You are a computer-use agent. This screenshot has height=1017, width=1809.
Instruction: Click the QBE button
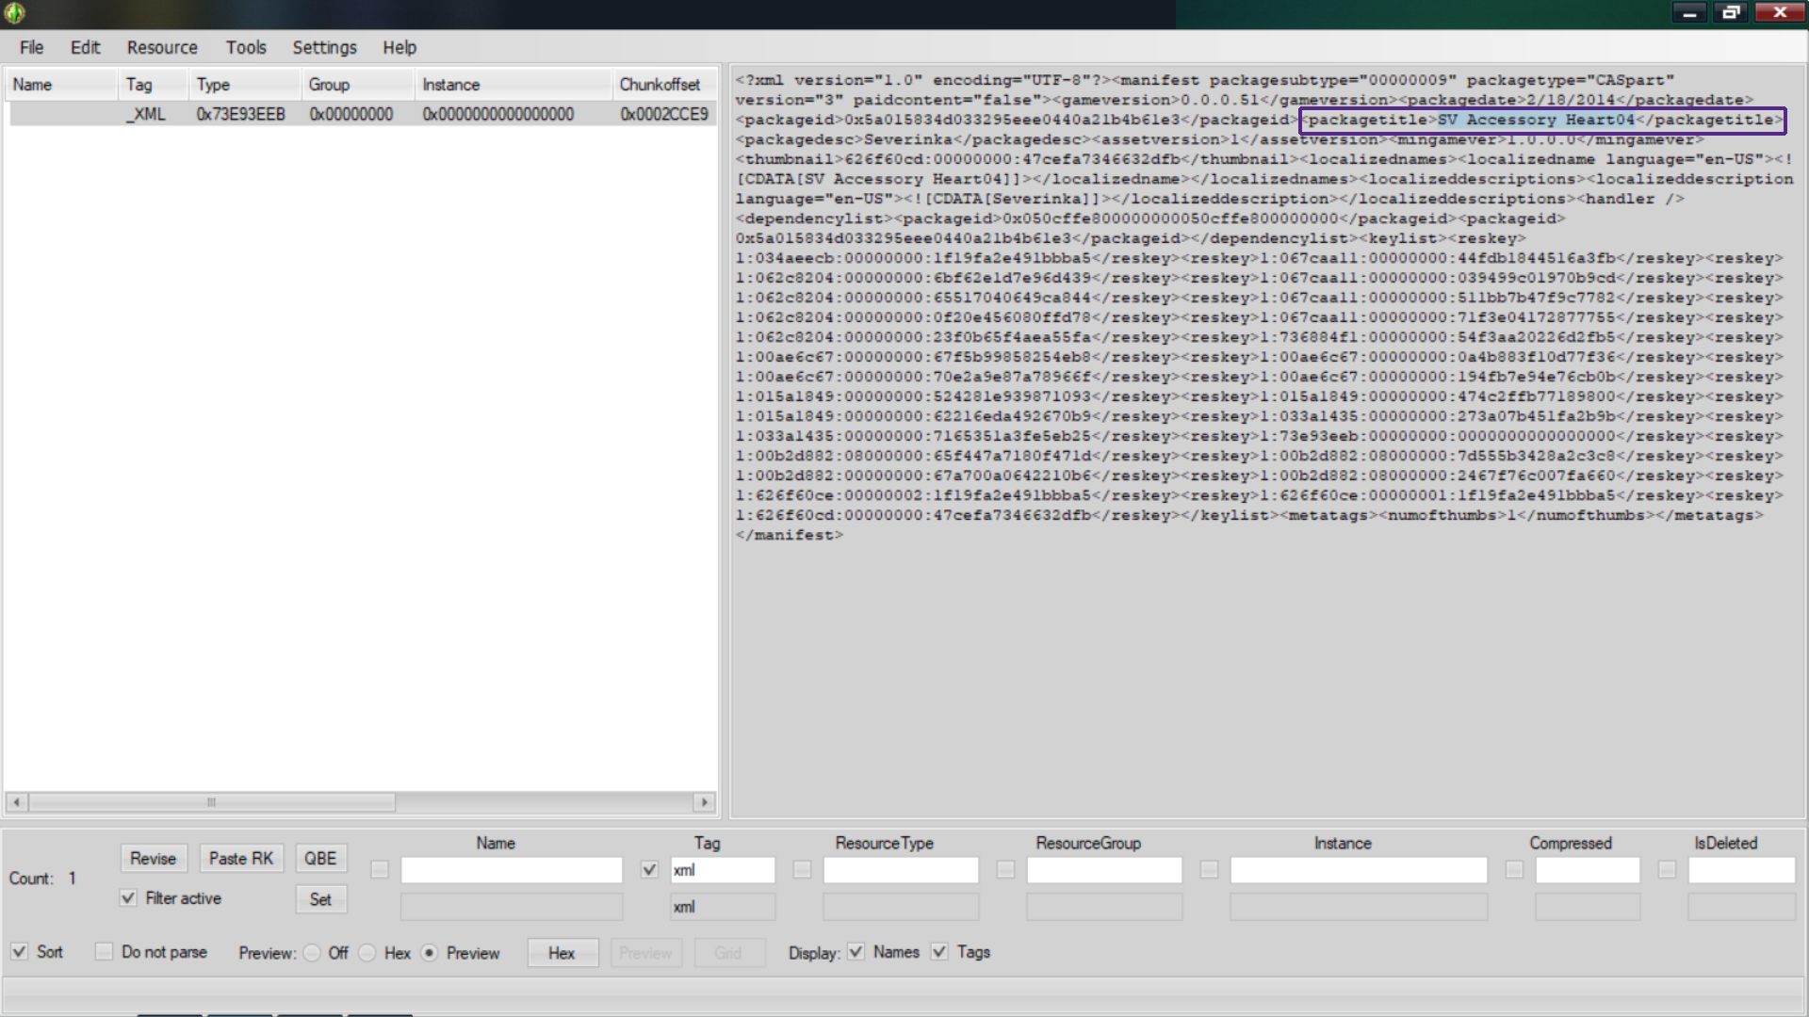coord(320,859)
